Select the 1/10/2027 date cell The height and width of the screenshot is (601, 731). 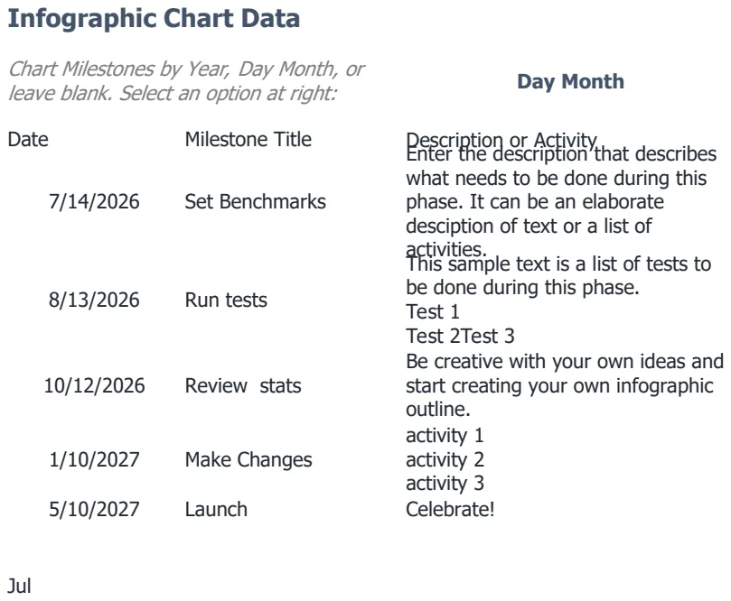pos(94,459)
